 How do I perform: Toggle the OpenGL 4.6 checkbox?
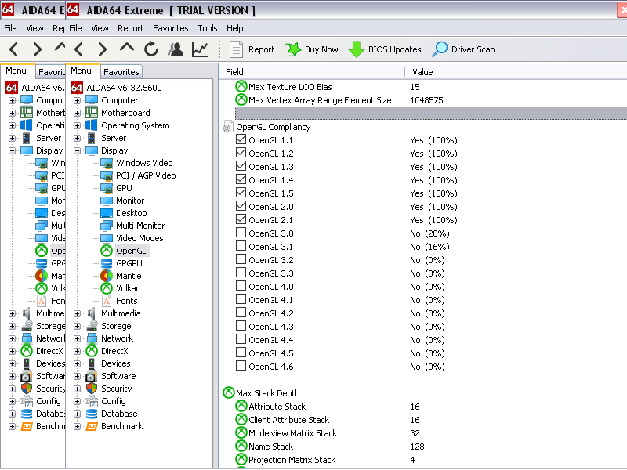pyautogui.click(x=241, y=366)
